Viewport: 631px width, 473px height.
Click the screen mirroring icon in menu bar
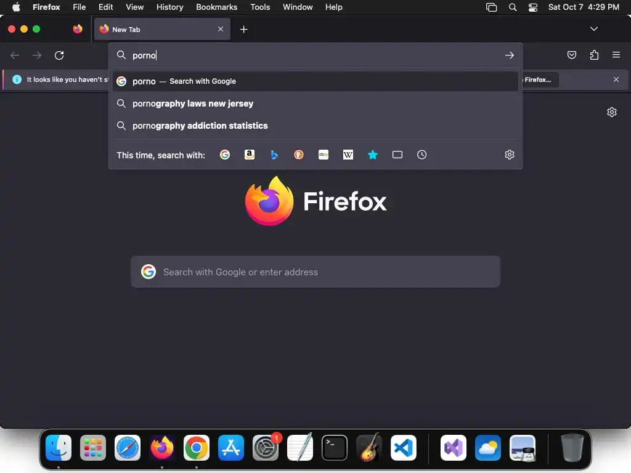491,7
